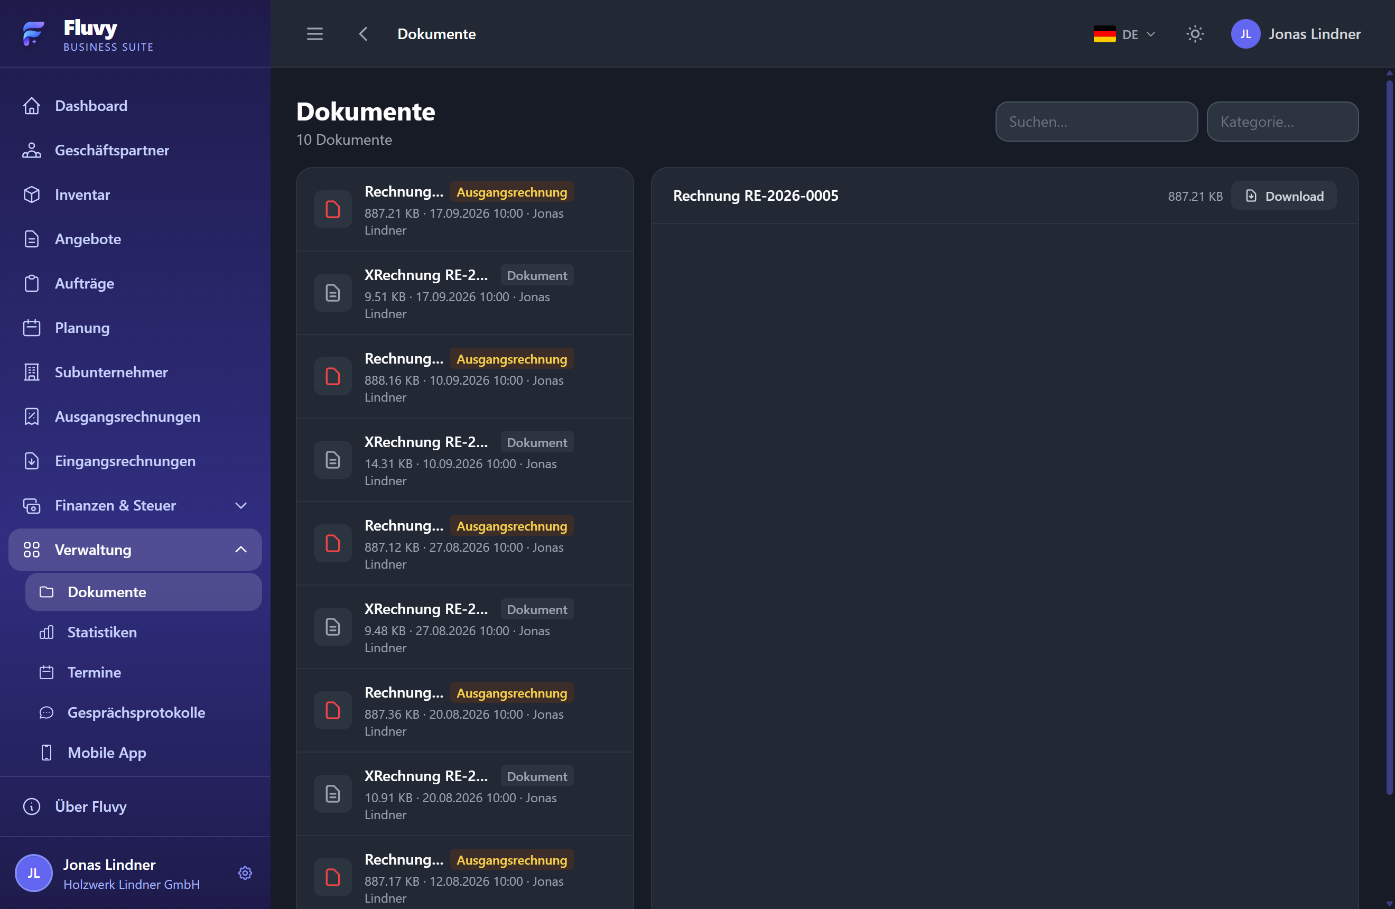1395x909 pixels.
Task: Open the Kategorie filter combo box
Action: coord(1282,122)
